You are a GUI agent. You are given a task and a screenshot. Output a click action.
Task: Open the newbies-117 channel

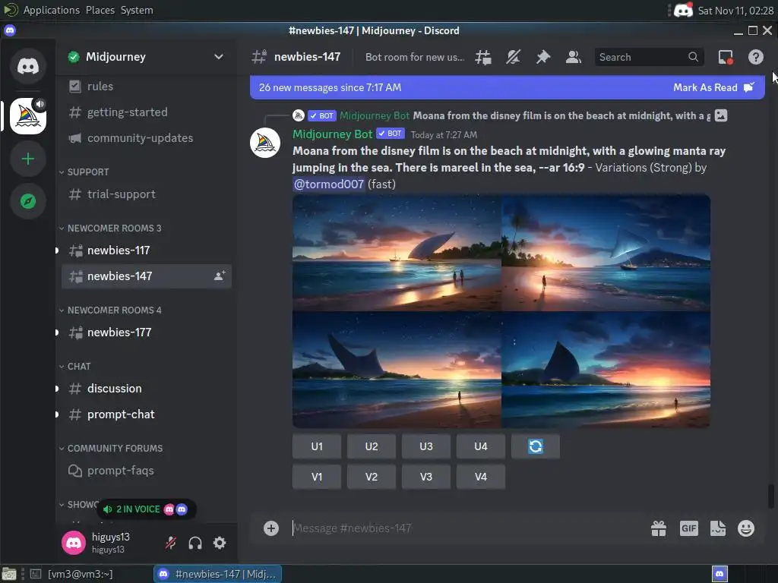(x=147, y=251)
